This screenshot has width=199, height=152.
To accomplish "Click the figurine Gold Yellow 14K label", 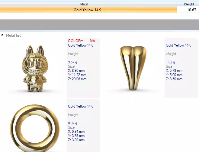I will click(x=80, y=45).
